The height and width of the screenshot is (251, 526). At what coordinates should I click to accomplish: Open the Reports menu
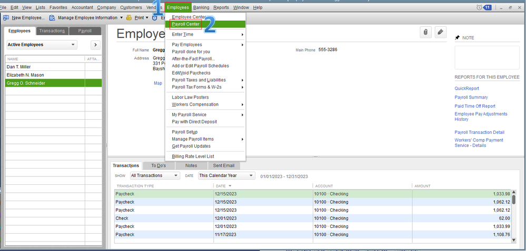221,7
